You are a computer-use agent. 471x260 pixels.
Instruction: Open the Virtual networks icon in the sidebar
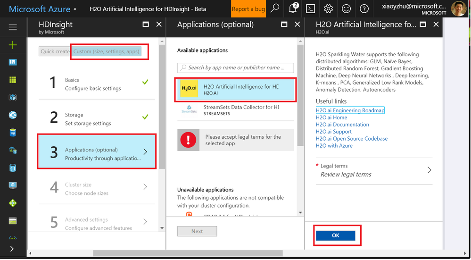pyautogui.click(x=13, y=238)
